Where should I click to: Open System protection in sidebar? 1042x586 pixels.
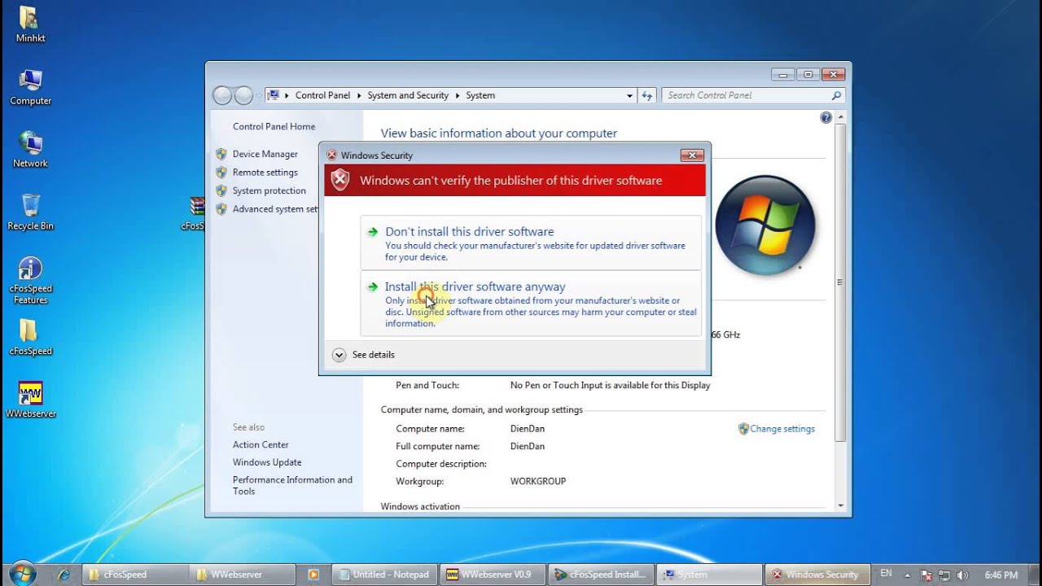269,190
